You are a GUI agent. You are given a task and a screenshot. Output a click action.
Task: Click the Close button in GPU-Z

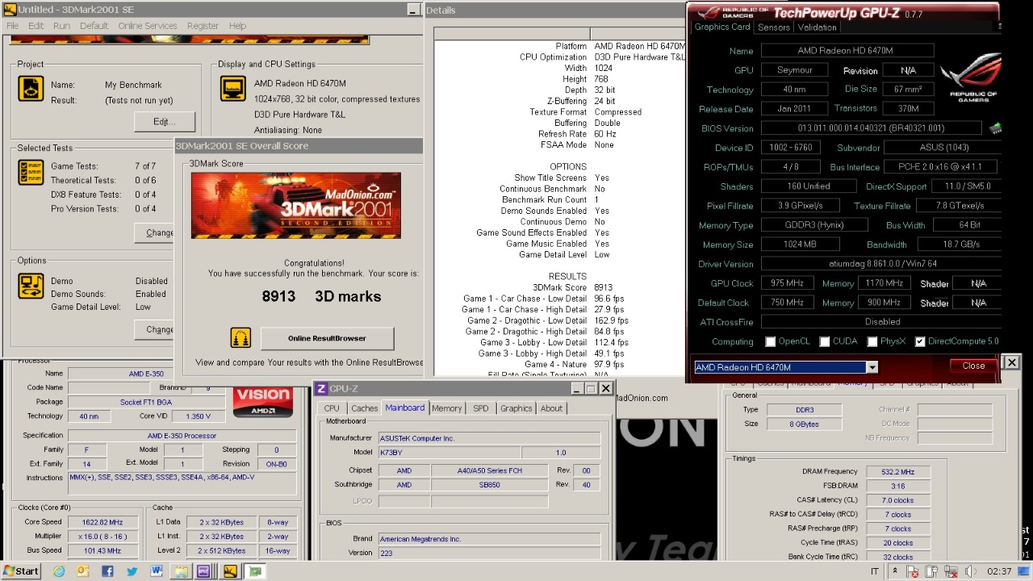[x=973, y=366]
